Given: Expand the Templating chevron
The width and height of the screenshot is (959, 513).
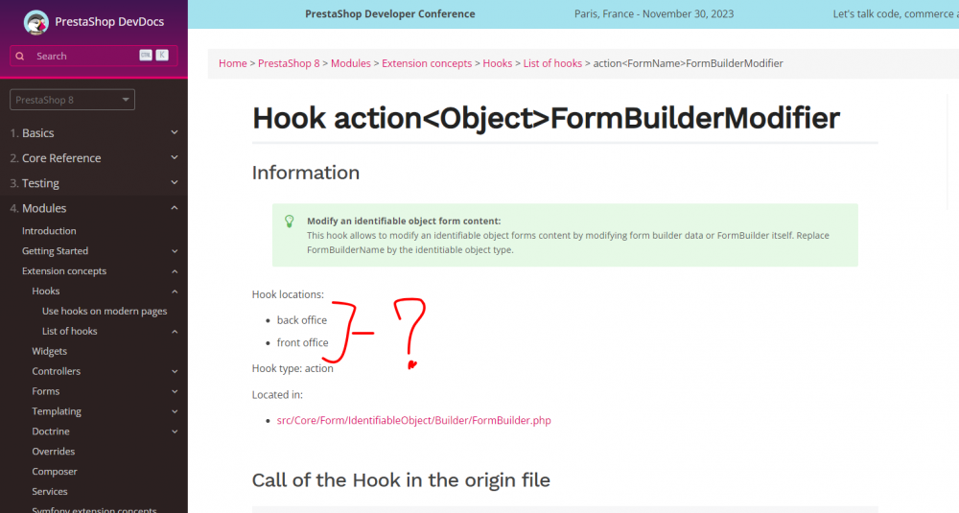Looking at the screenshot, I should tap(175, 411).
